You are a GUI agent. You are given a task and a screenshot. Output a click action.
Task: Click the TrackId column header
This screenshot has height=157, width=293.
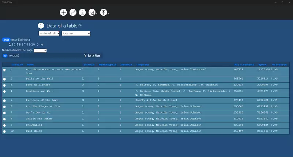[x=17, y=65]
